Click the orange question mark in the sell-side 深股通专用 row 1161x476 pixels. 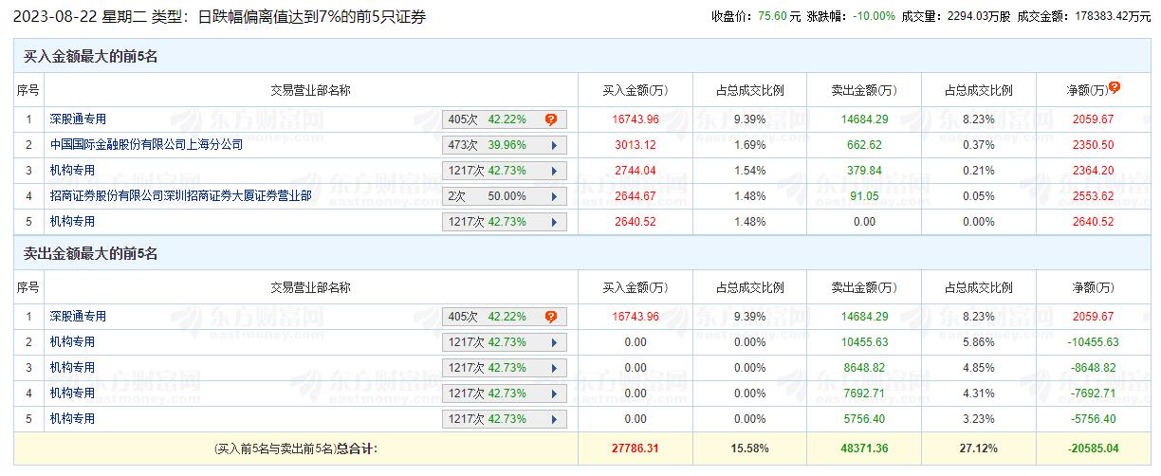click(551, 317)
